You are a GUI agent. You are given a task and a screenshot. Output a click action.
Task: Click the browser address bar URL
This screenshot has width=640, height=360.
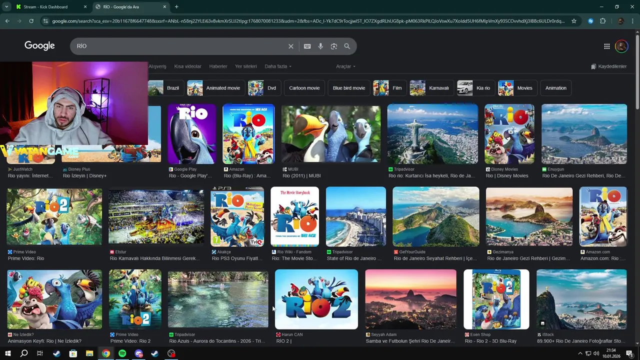(x=308, y=21)
